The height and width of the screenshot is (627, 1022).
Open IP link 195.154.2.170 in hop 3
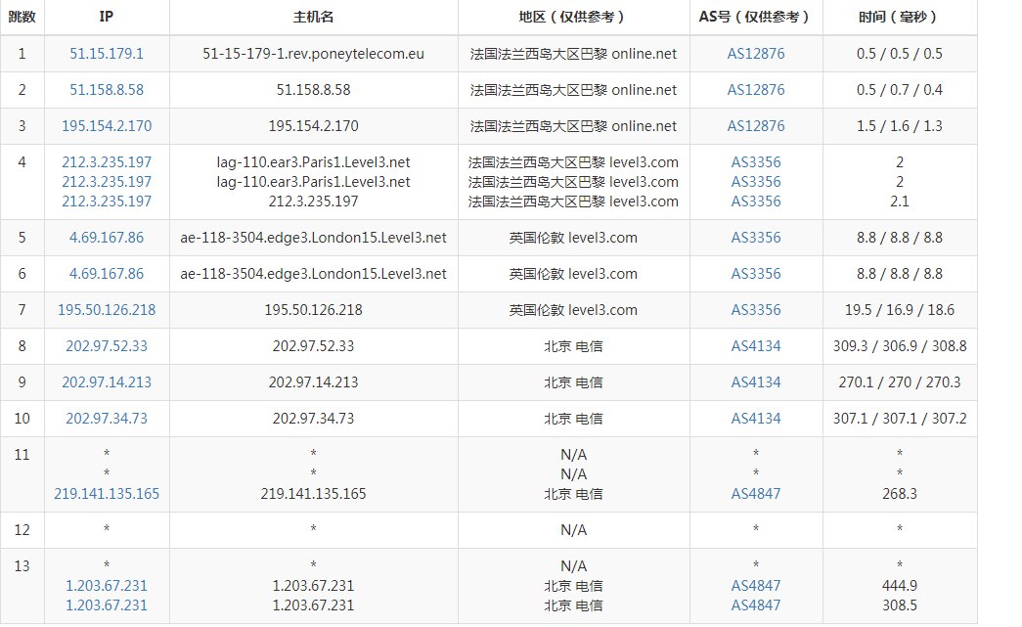pyautogui.click(x=107, y=126)
